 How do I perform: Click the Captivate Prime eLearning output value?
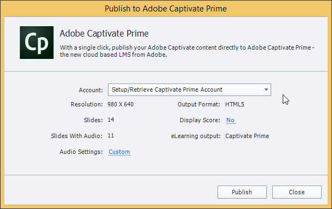(x=247, y=136)
